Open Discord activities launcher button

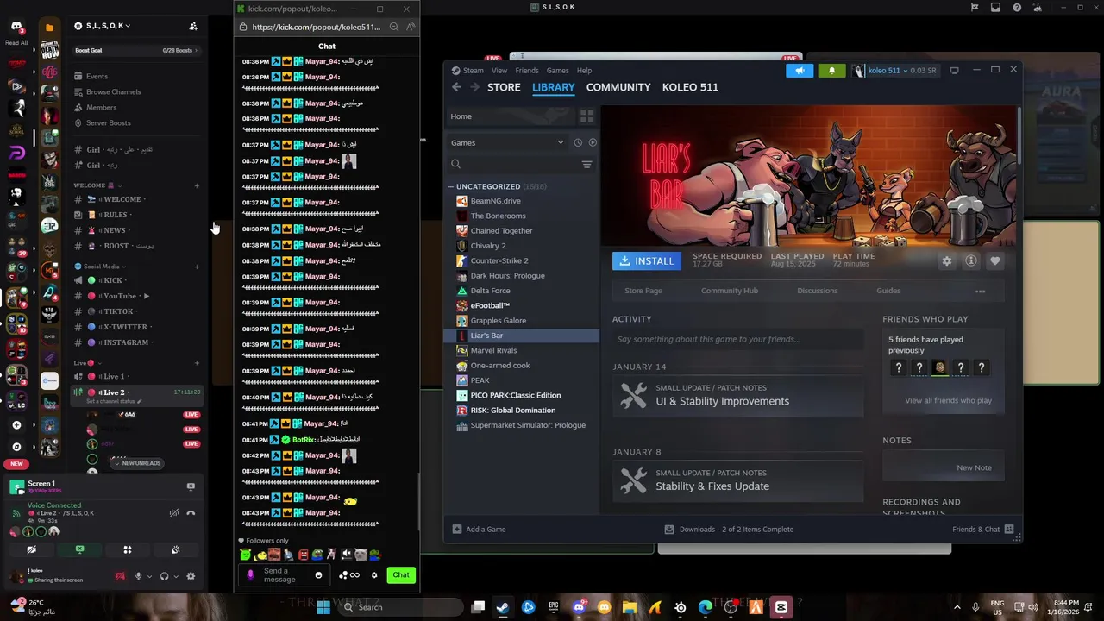click(128, 549)
